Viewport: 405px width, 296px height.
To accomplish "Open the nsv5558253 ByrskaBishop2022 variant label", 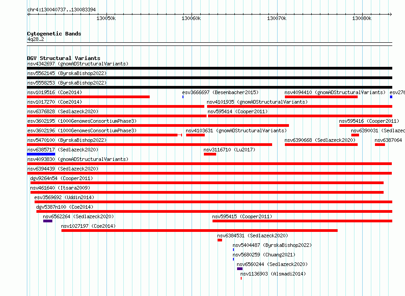I will pyautogui.click(x=67, y=83).
